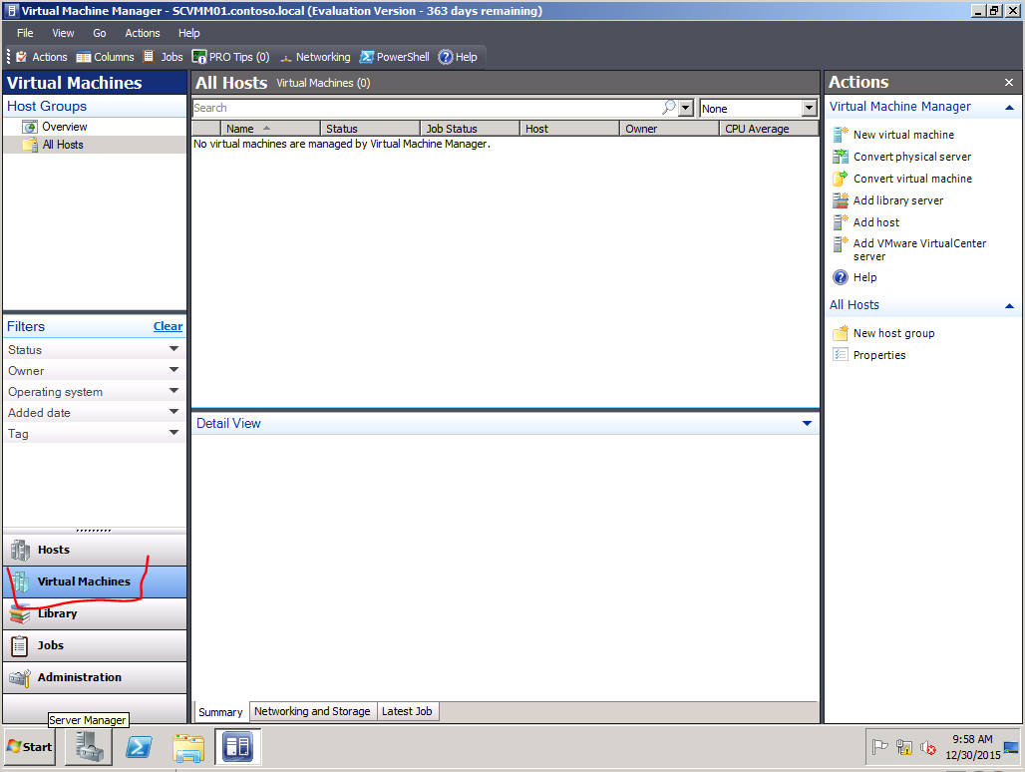
Task: Open the Actions menu
Action: (143, 33)
